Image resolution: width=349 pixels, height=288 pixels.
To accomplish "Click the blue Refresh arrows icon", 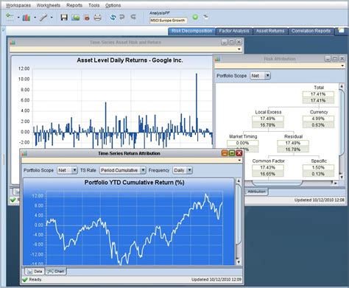I will pos(113,17).
